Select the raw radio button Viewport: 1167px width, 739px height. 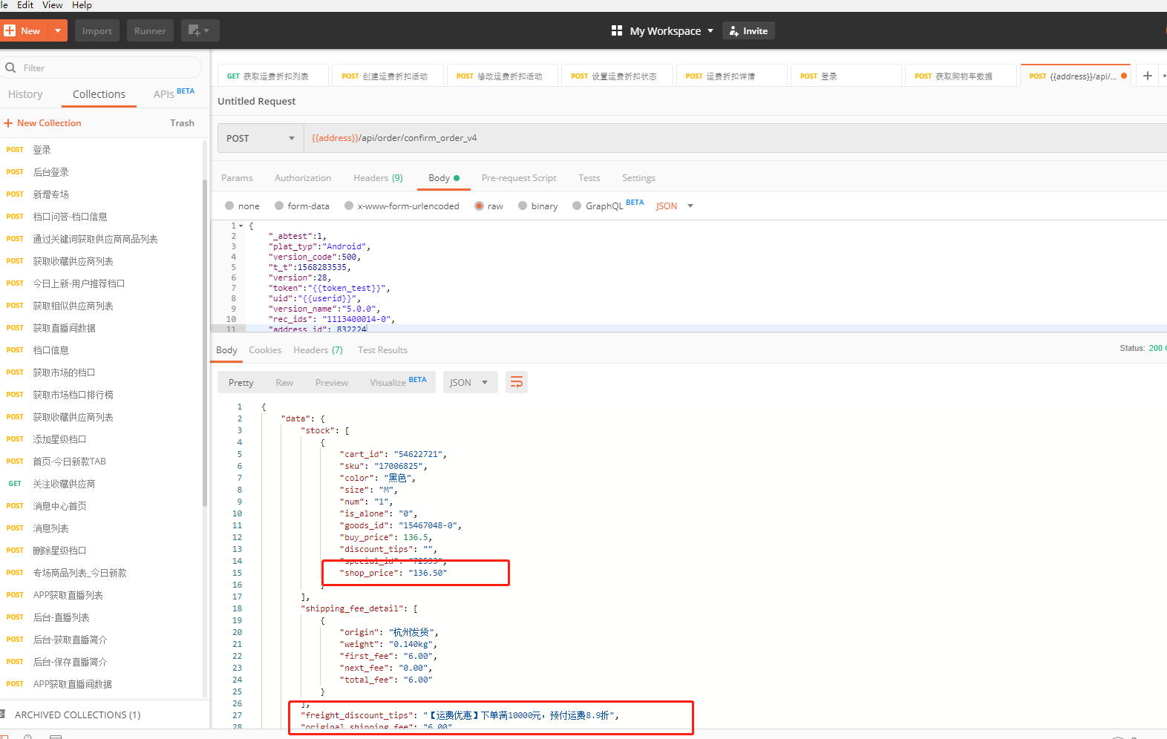[x=479, y=206]
